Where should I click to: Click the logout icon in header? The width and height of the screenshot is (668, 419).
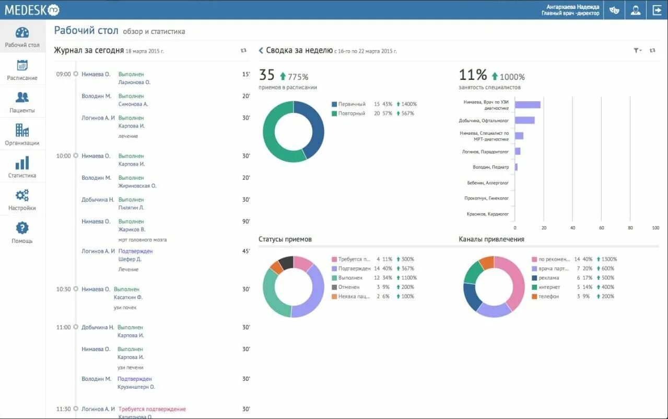657,10
